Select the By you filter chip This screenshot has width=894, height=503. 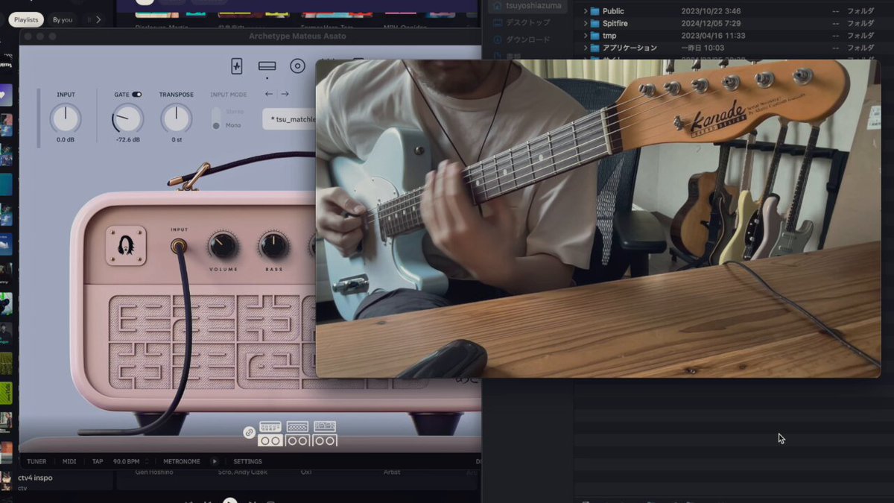[x=63, y=20]
